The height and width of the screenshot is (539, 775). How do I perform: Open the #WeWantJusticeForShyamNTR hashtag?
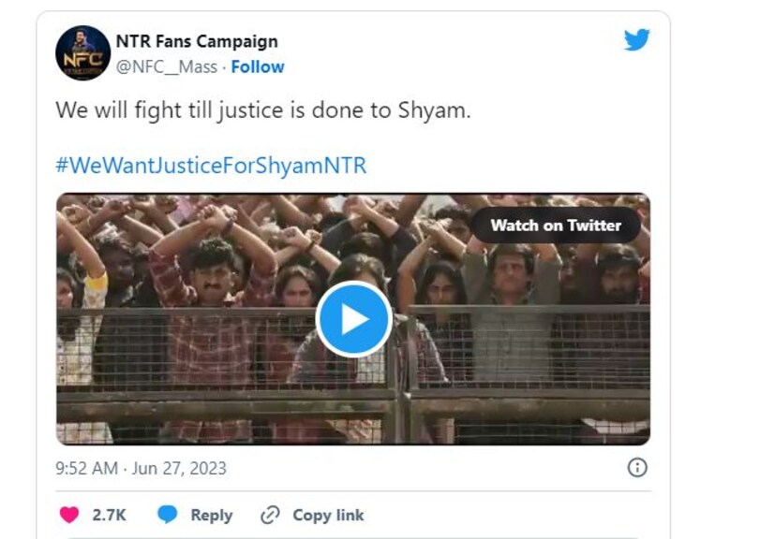pos(211,166)
